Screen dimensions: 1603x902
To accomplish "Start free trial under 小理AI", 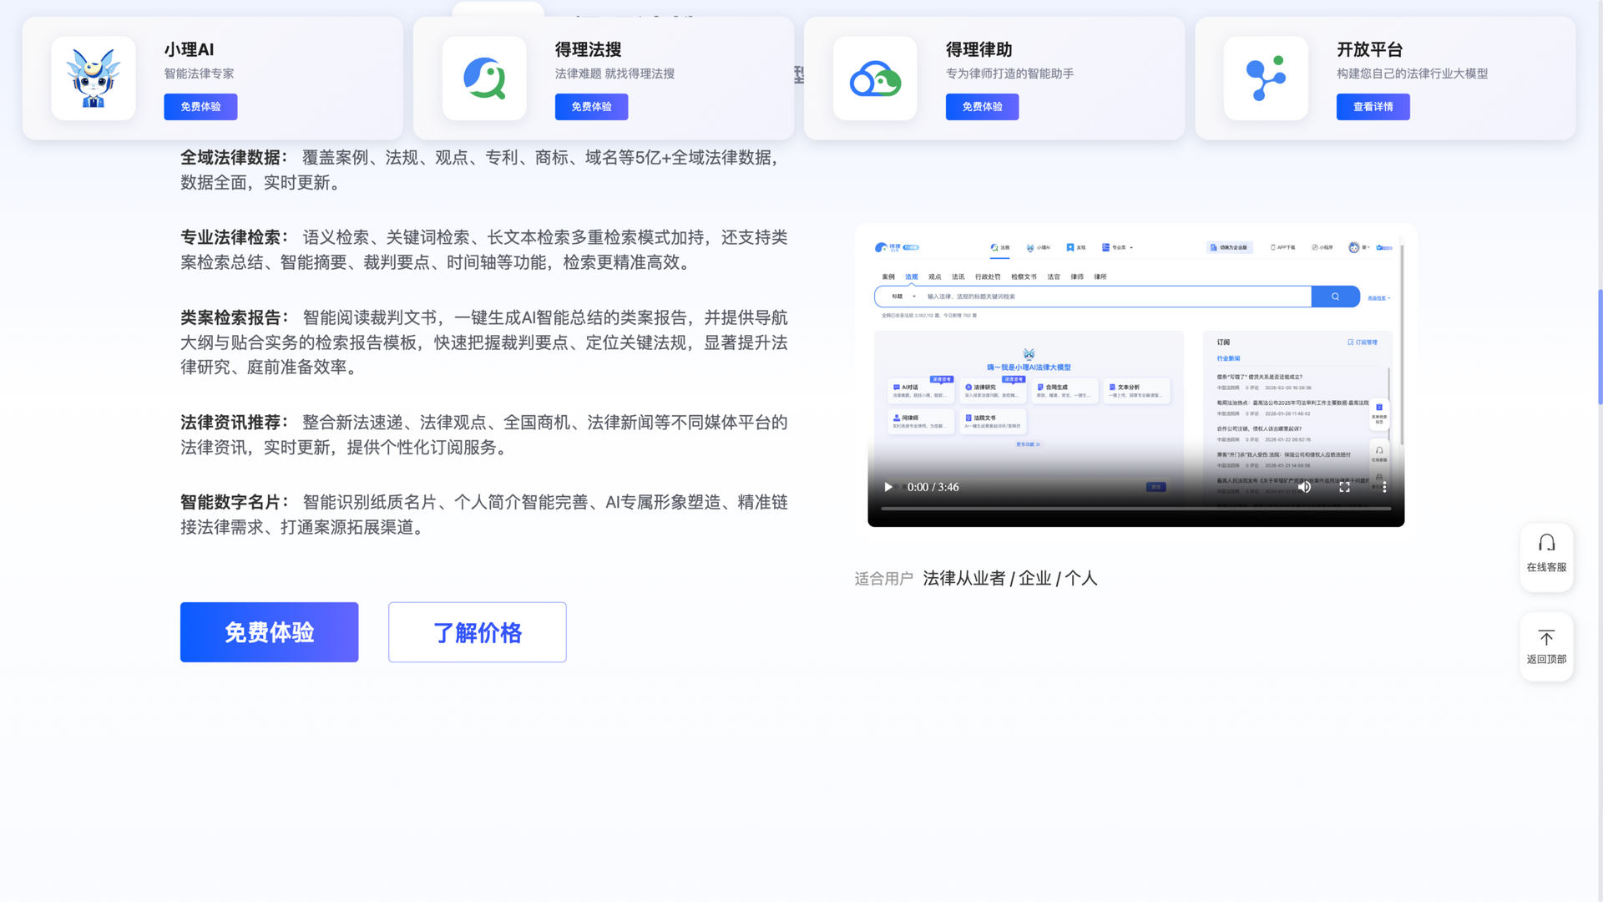I will [200, 107].
